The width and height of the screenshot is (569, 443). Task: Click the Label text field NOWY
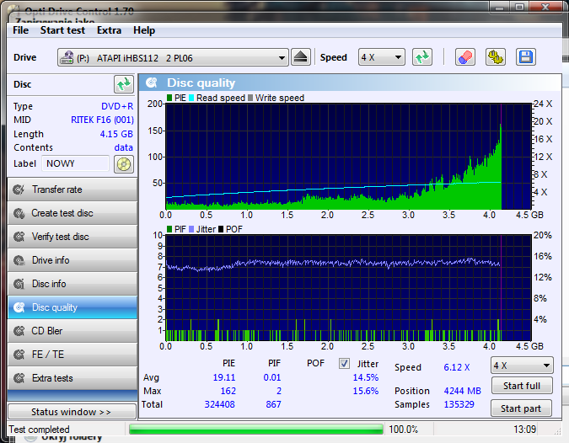(75, 163)
